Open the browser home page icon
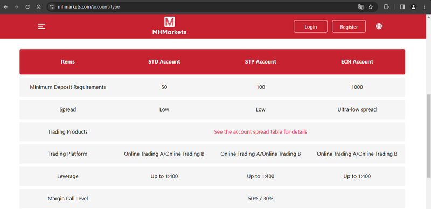This screenshot has height=209, width=431. [38, 7]
